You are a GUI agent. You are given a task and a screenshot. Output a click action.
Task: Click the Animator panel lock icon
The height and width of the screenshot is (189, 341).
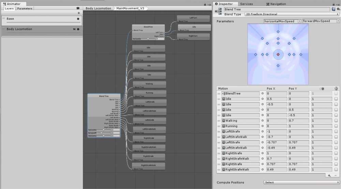(x=205, y=4)
